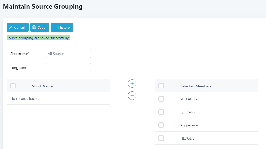This screenshot has width=266, height=149.
Task: Select the -DEFAULT- row label
Action: point(188,99)
